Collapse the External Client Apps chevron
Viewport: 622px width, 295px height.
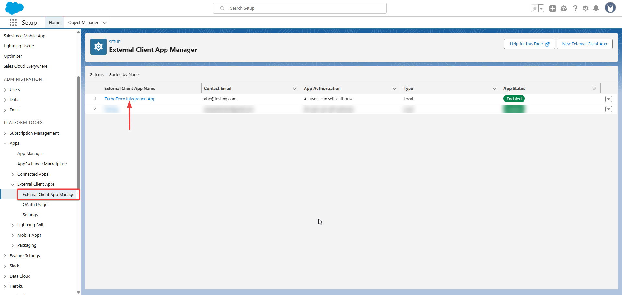pyautogui.click(x=13, y=184)
